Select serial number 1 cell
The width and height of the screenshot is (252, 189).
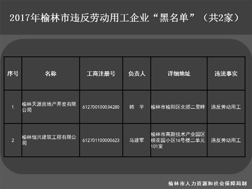click(13, 107)
